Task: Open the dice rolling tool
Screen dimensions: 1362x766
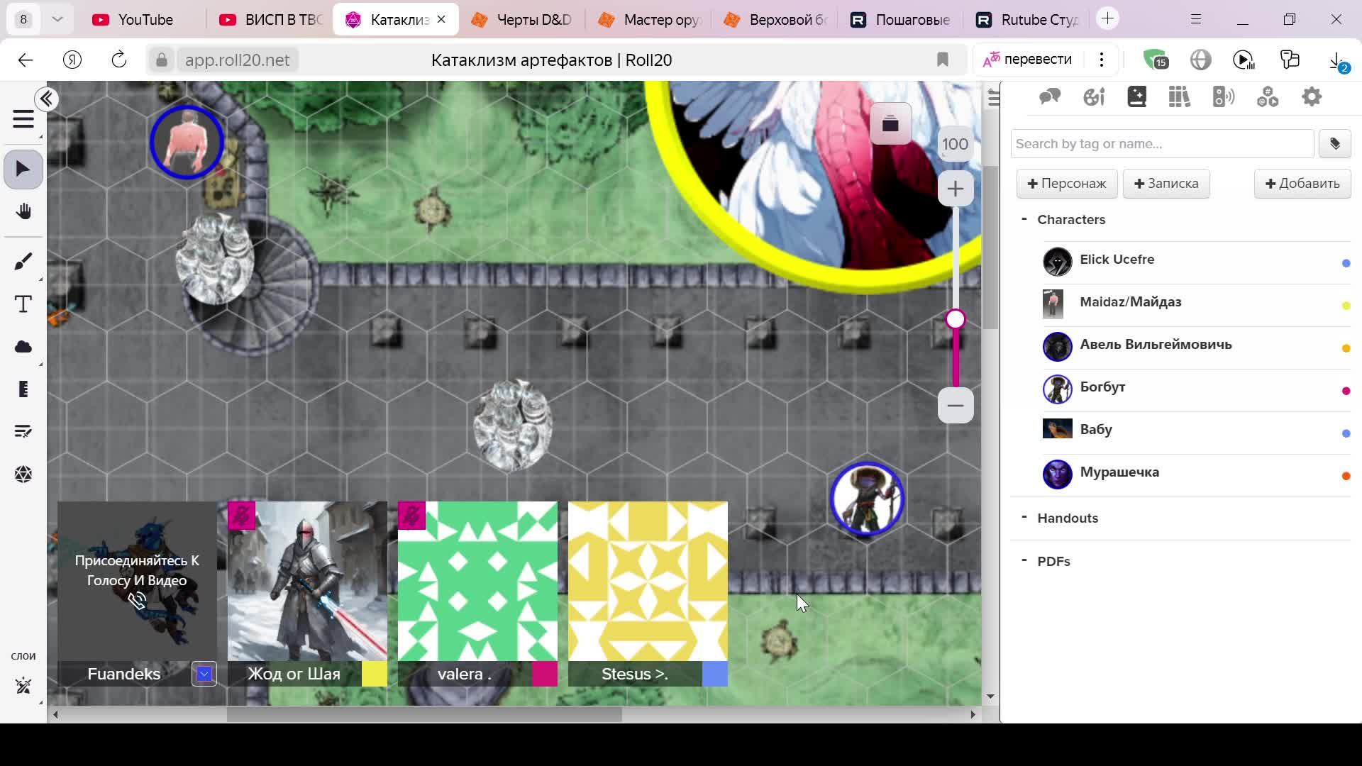Action: click(23, 474)
